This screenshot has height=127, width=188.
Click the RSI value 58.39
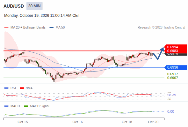pos(172,95)
